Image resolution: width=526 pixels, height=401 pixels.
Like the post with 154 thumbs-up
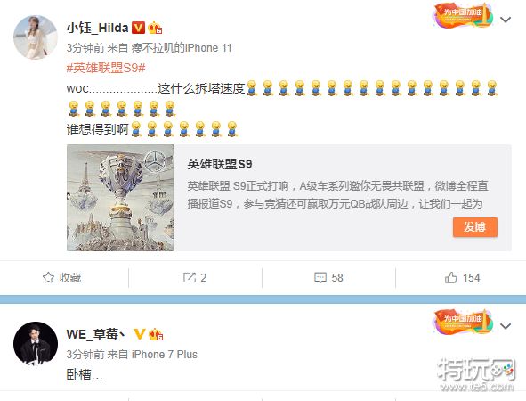point(463,278)
